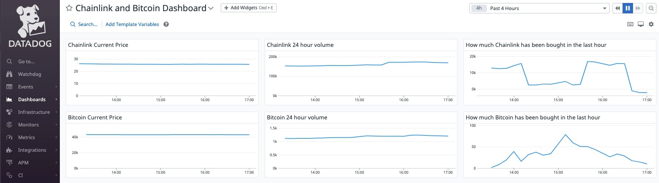Image resolution: width=659 pixels, height=183 pixels.
Task: Open keyboard shortcuts icon
Action: (x=630, y=24)
